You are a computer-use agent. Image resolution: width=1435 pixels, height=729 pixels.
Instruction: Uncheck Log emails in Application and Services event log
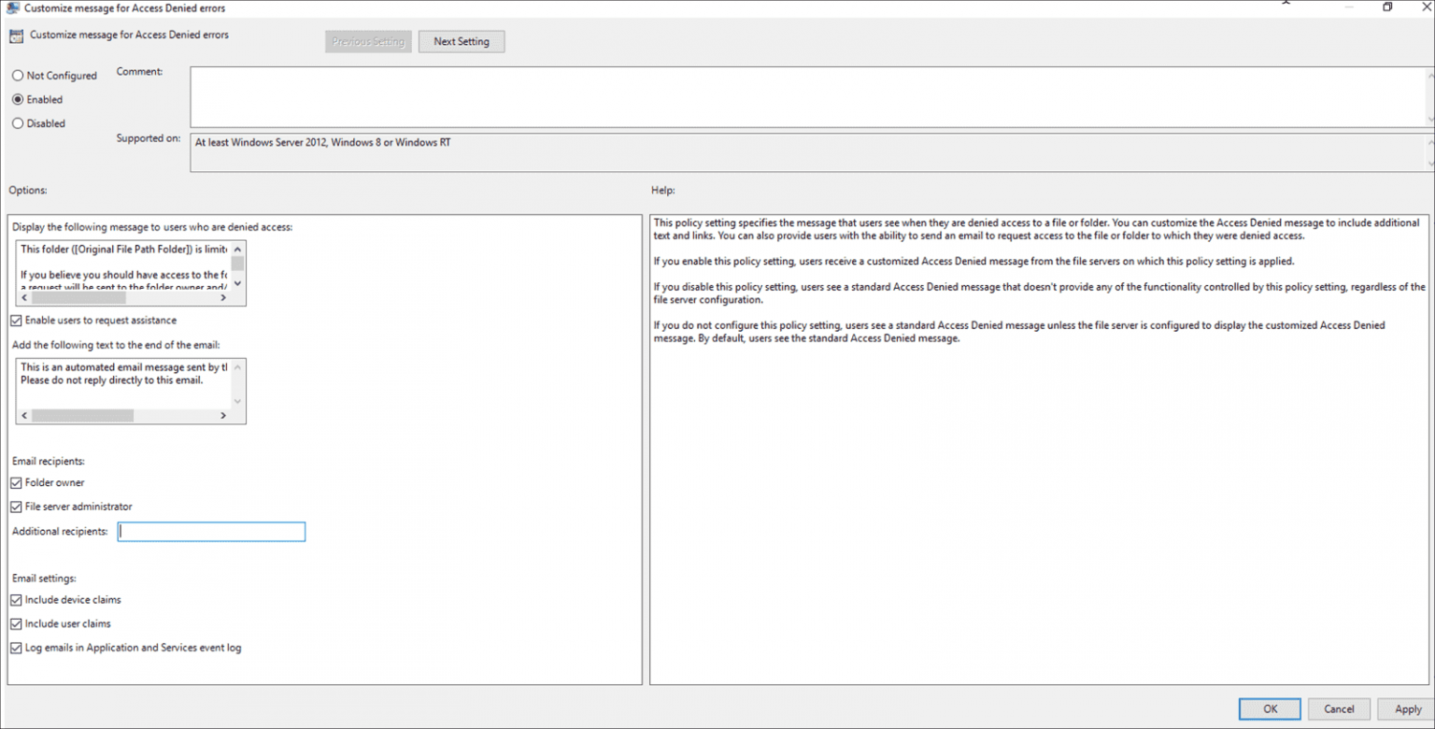[x=15, y=647]
